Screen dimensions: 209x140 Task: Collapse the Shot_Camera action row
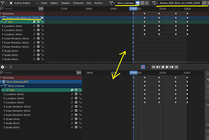(x=2, y=86)
